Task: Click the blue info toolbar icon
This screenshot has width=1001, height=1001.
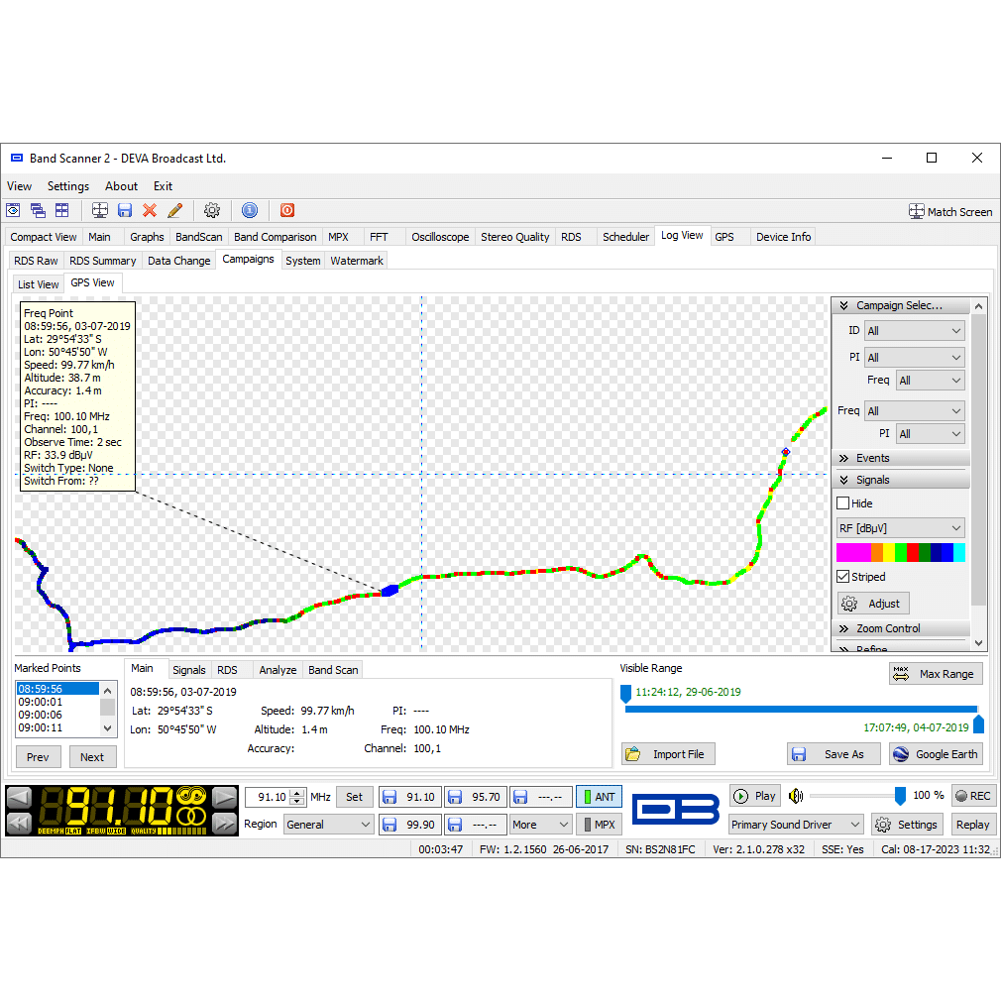Action: click(250, 210)
